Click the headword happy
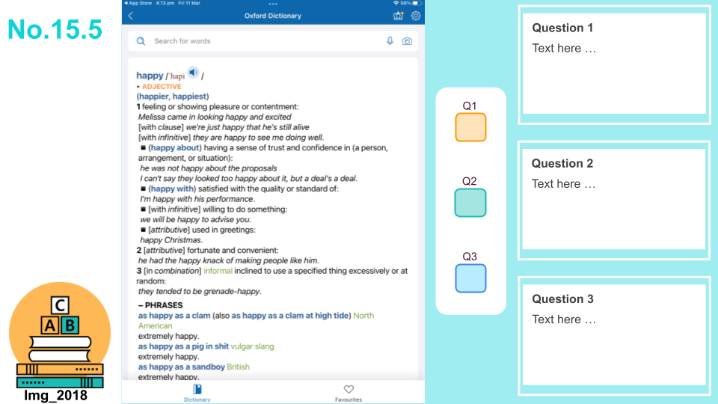 click(150, 76)
